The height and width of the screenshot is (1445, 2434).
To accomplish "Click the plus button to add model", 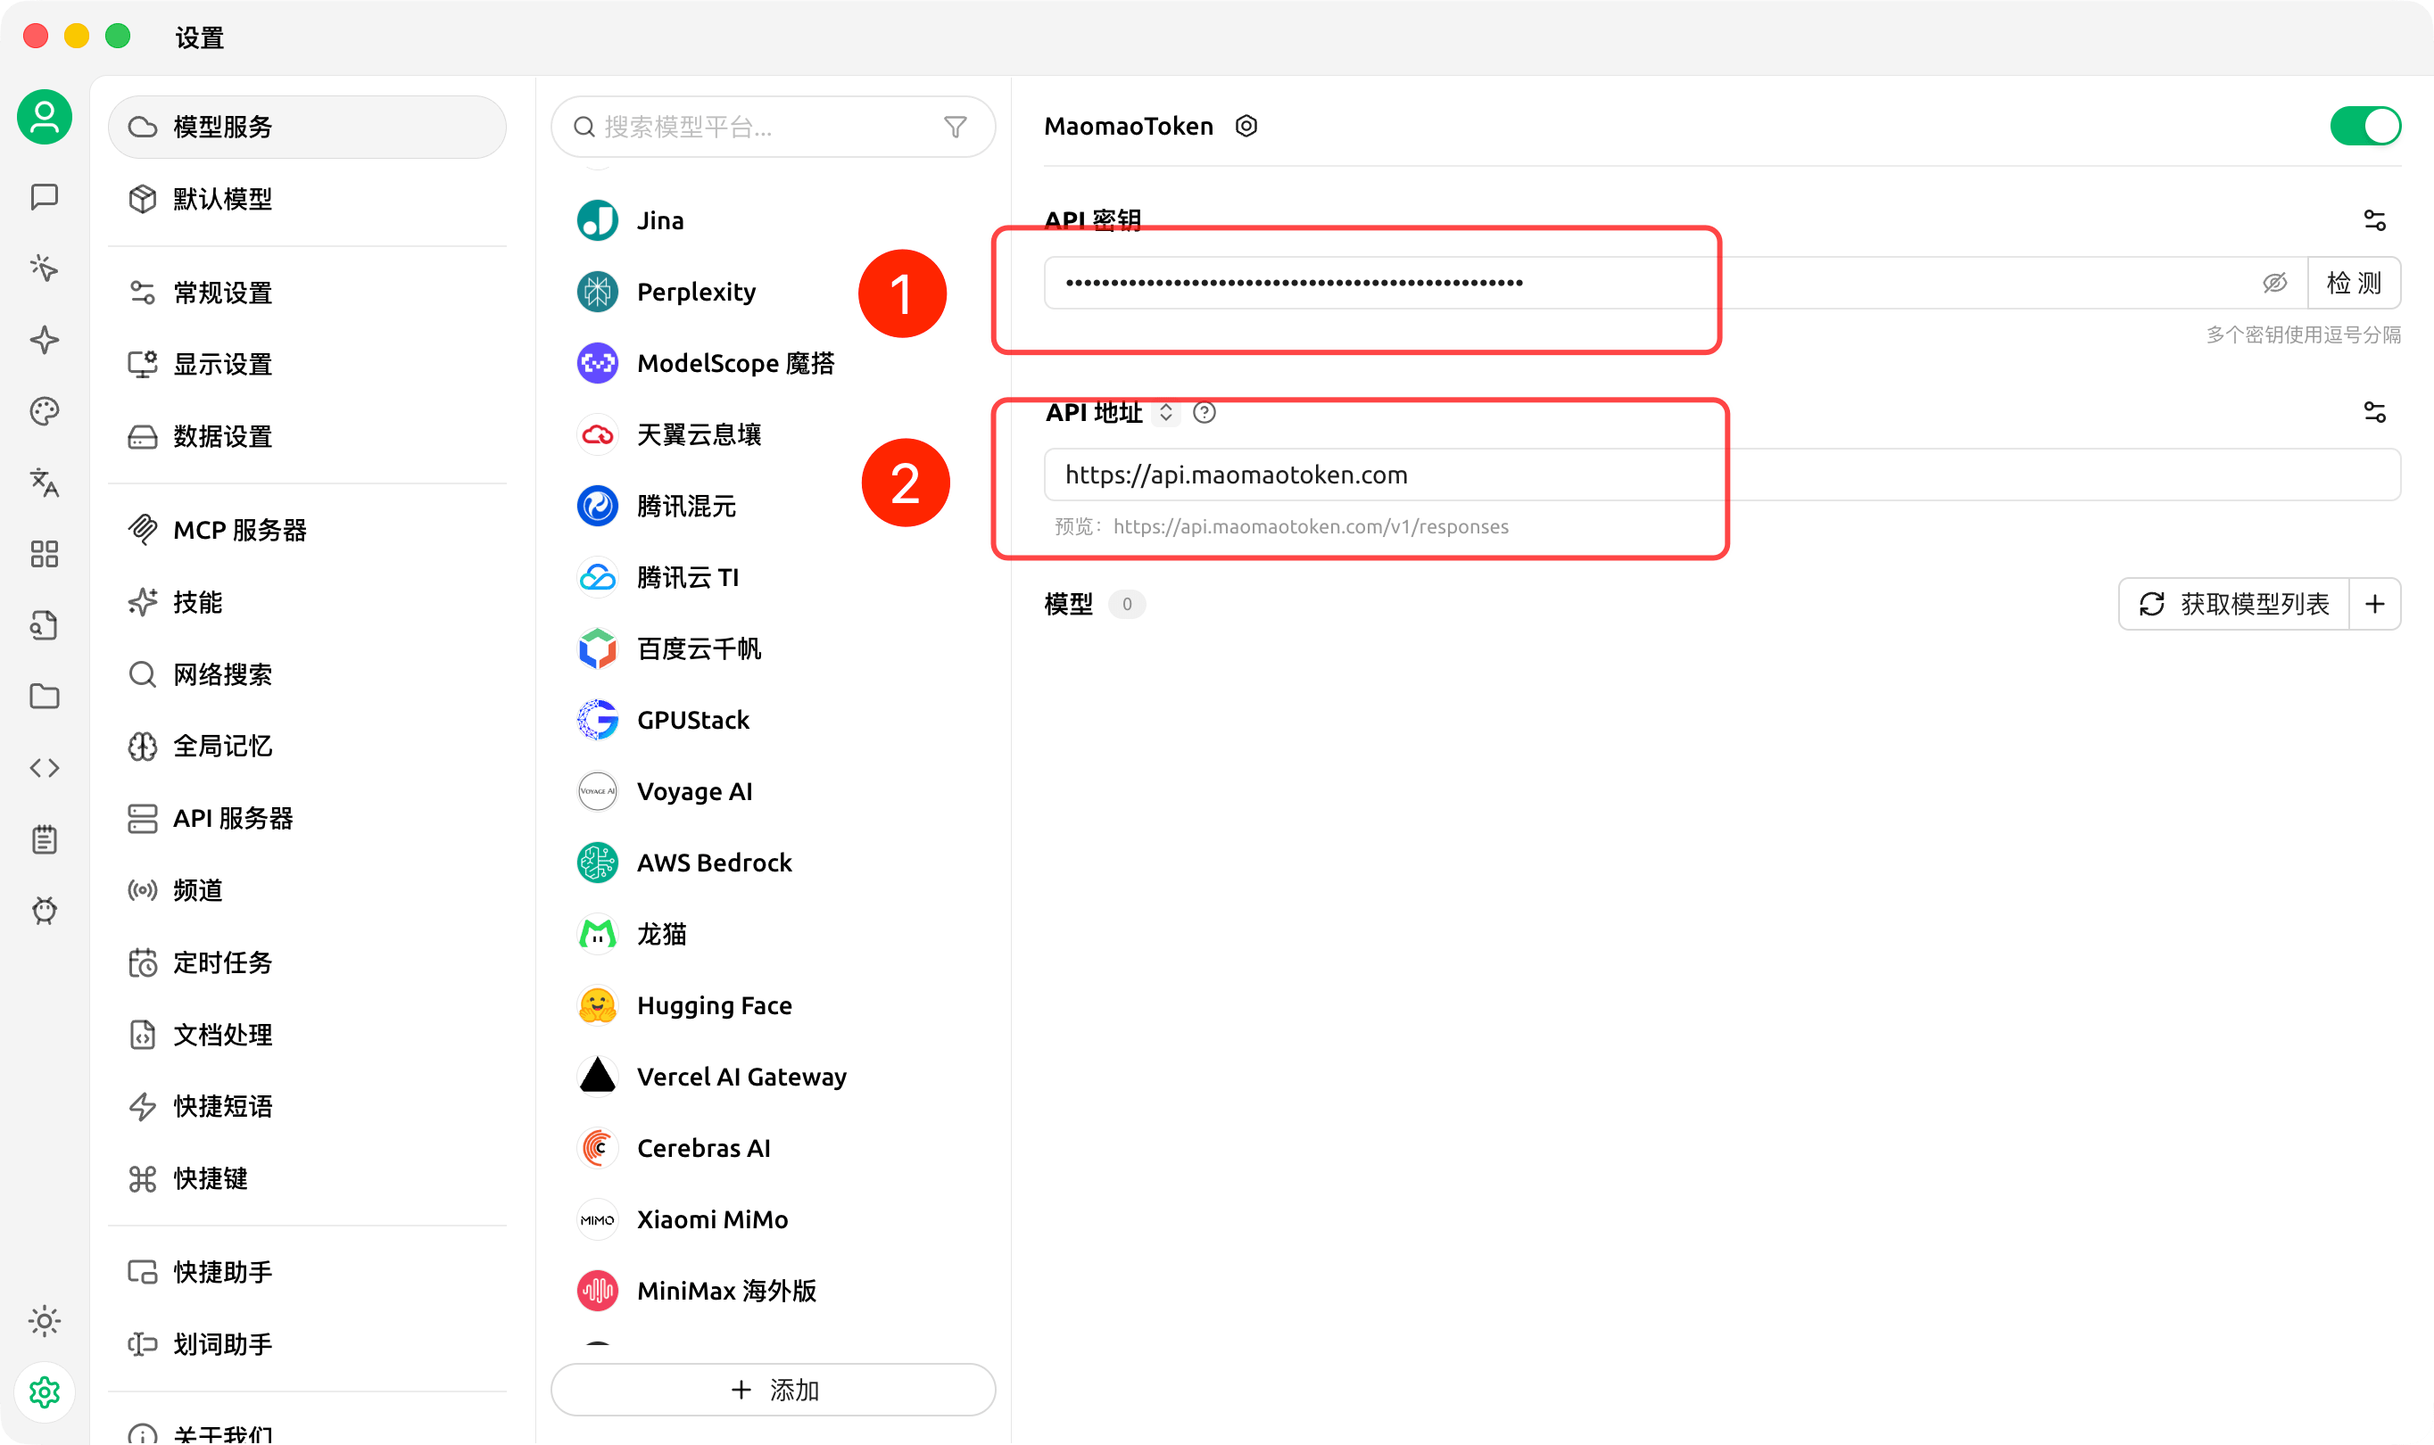I will [x=2374, y=604].
